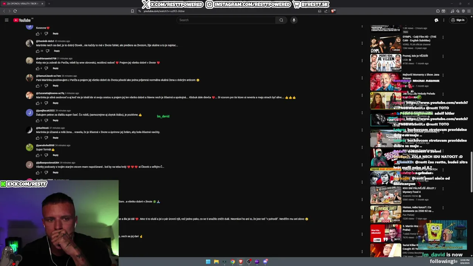
Task: Open the Brave VPN shield icon
Action: [x=463, y=11]
